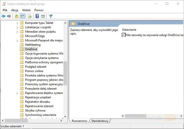Open Help via blue question mark icon
Screen dimensions: 184x129
pos(37,16)
